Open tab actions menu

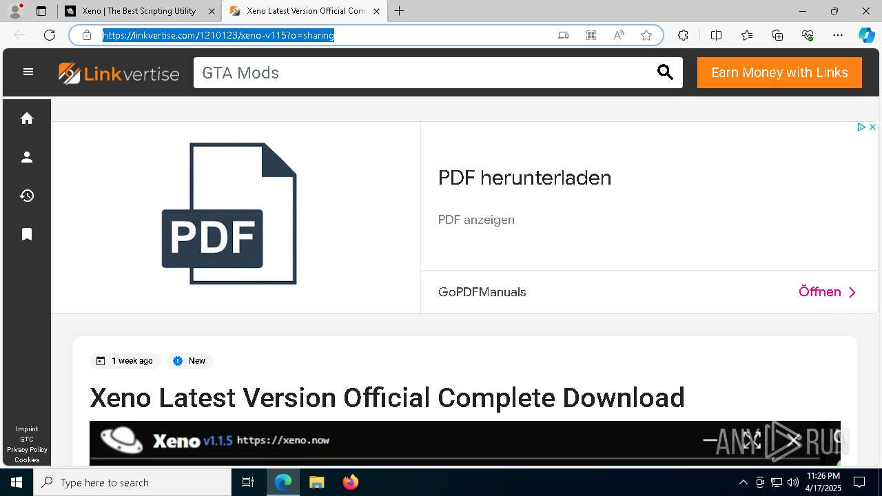[x=41, y=11]
